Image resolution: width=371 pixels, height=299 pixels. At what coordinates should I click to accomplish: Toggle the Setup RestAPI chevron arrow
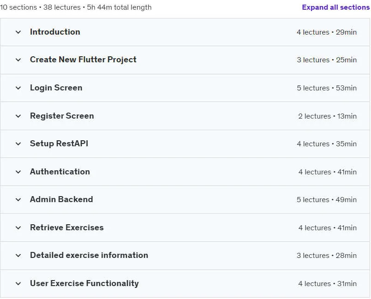point(18,144)
